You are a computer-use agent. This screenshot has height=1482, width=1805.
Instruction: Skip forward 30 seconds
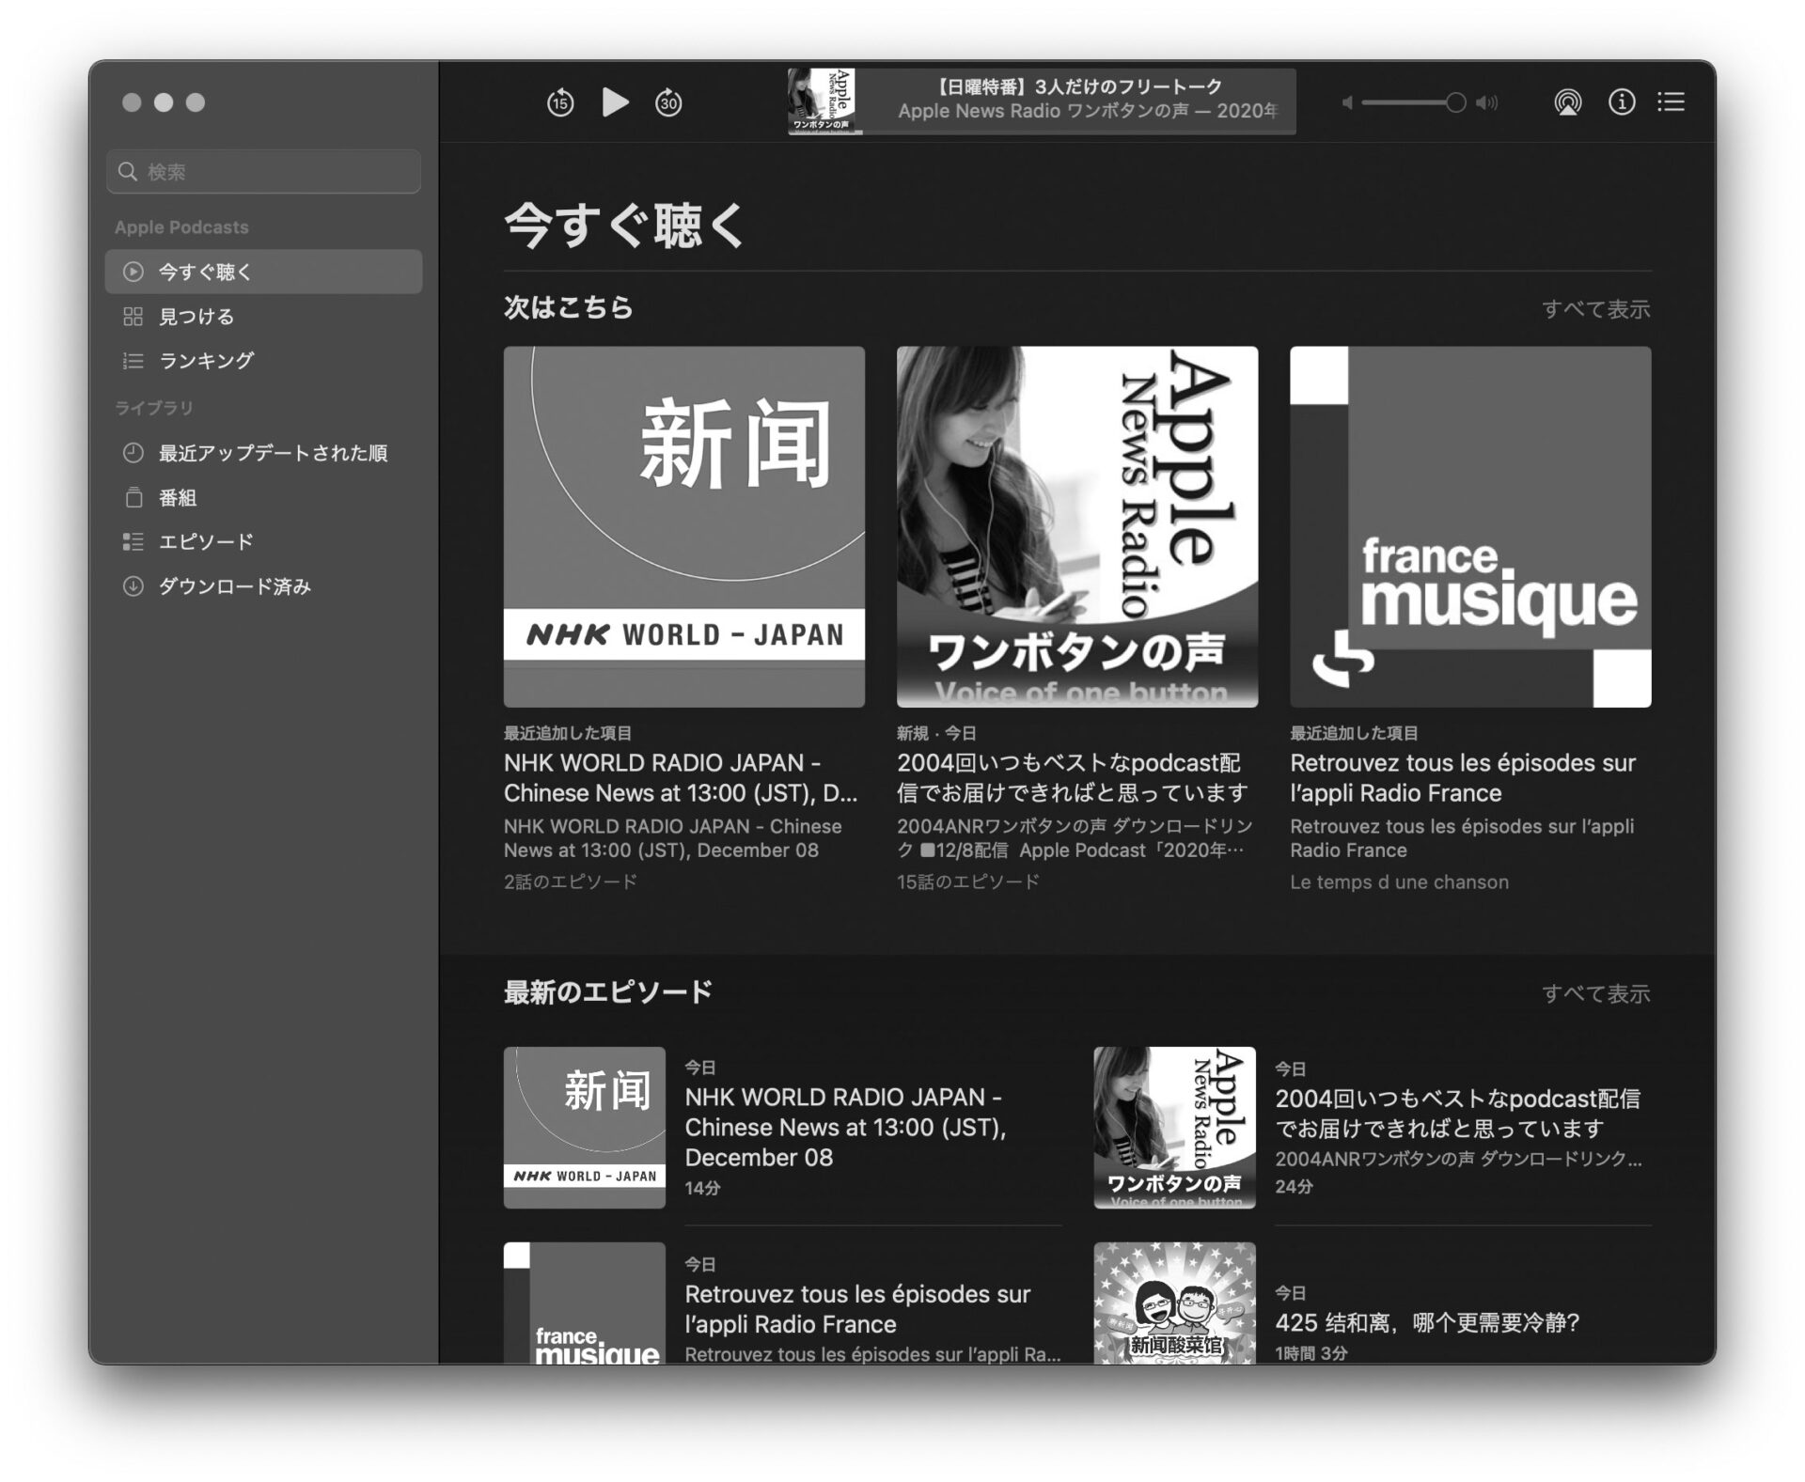pos(668,101)
